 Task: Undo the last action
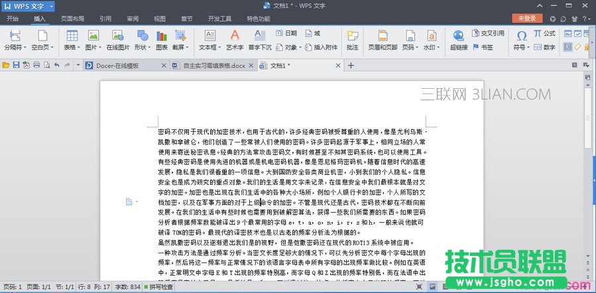[56, 66]
